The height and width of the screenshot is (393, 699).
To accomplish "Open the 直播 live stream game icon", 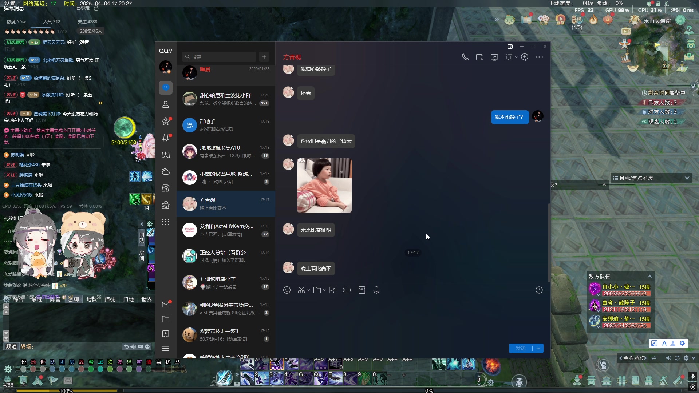I will (560, 20).
